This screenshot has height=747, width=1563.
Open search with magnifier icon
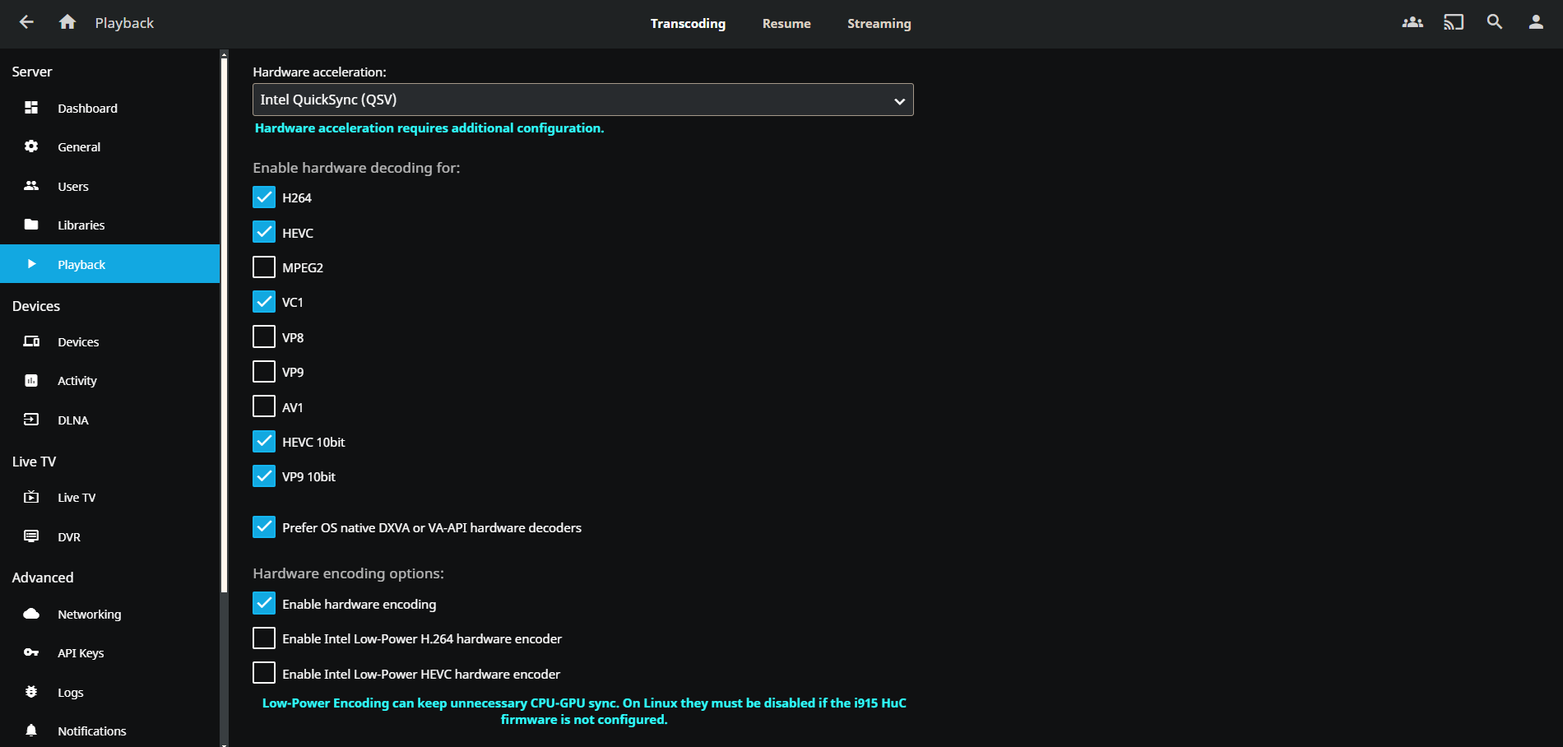coord(1495,22)
